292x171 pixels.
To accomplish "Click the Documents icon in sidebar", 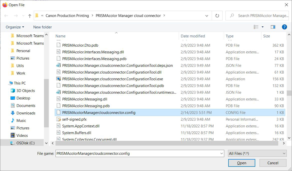I will [13, 106].
